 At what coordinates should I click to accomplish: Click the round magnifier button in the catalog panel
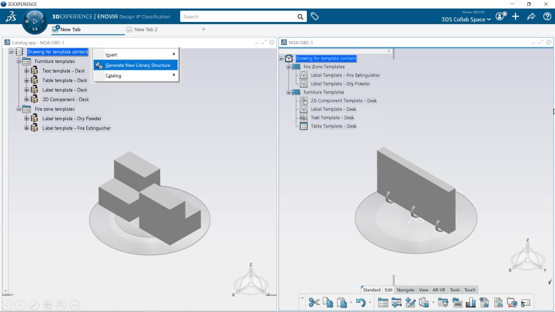(61, 305)
